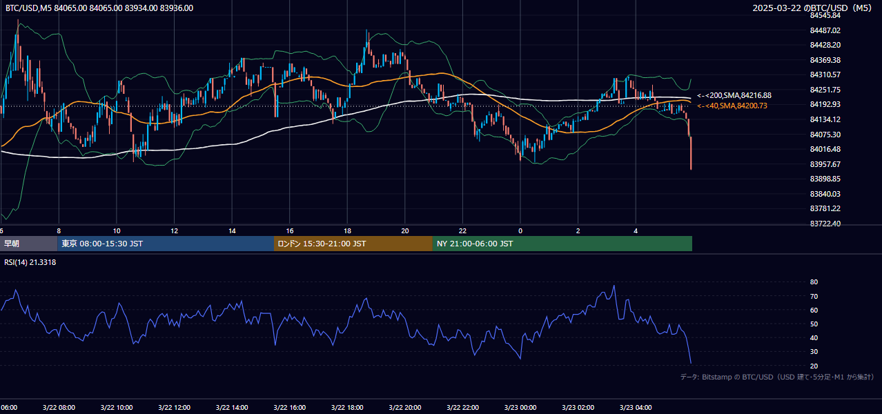Click the 40 SMA label reading 84200.73
This screenshot has height=414, width=882.
[x=732, y=106]
